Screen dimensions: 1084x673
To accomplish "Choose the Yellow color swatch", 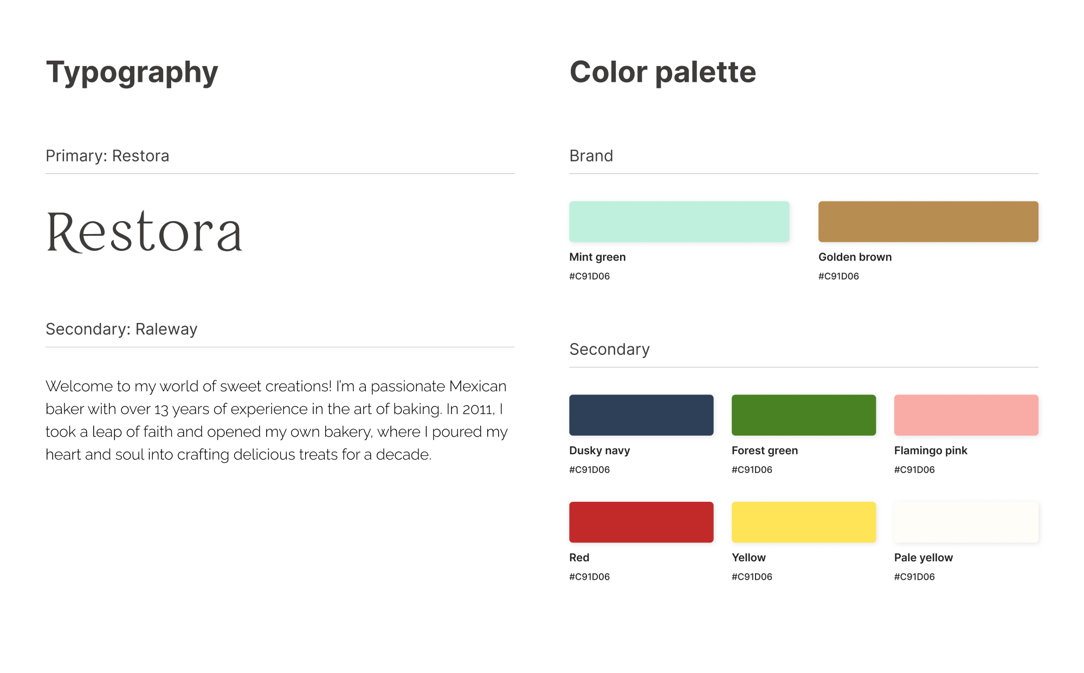I will pos(803,522).
